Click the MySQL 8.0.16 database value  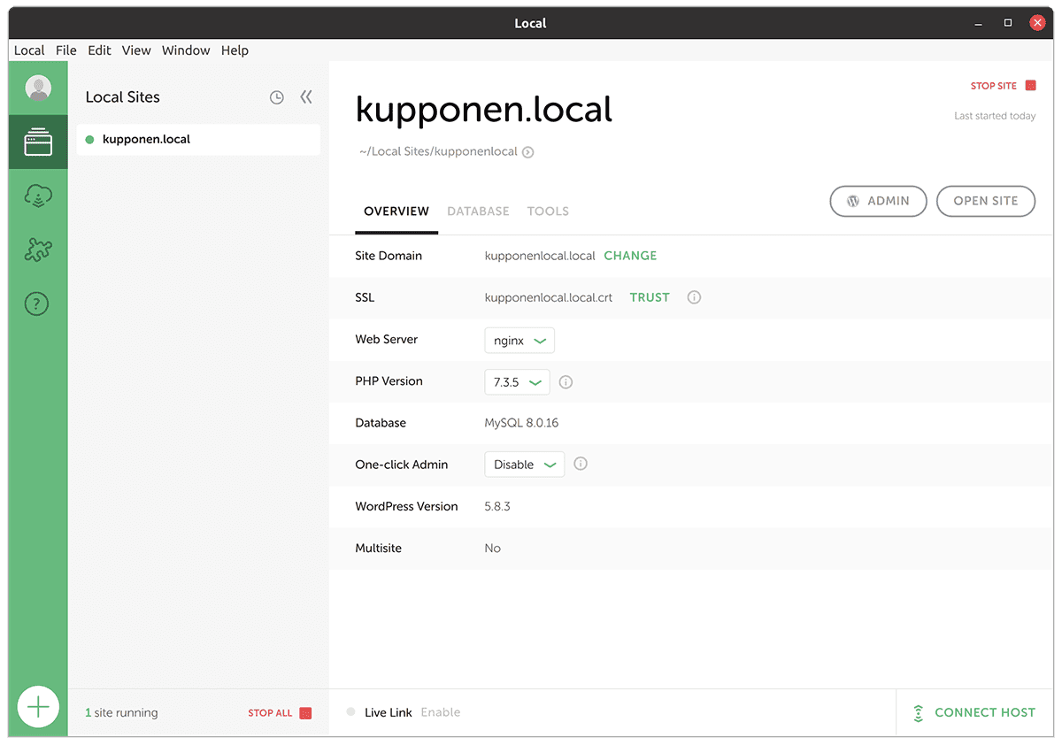tap(521, 423)
